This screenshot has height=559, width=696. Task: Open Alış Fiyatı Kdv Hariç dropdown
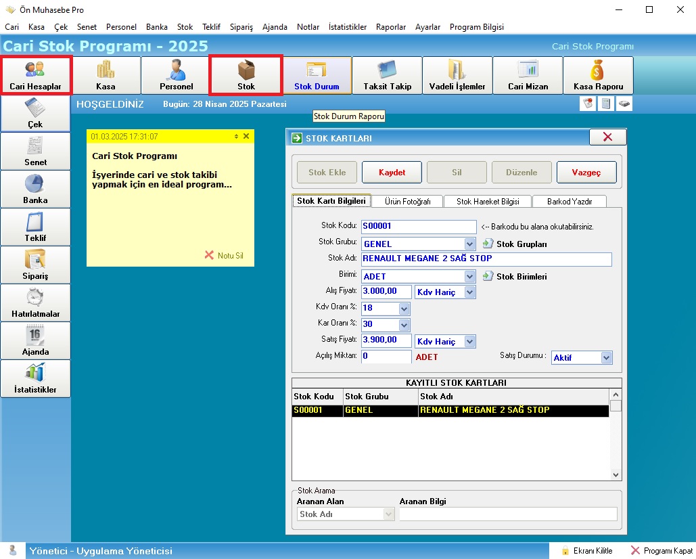(469, 292)
